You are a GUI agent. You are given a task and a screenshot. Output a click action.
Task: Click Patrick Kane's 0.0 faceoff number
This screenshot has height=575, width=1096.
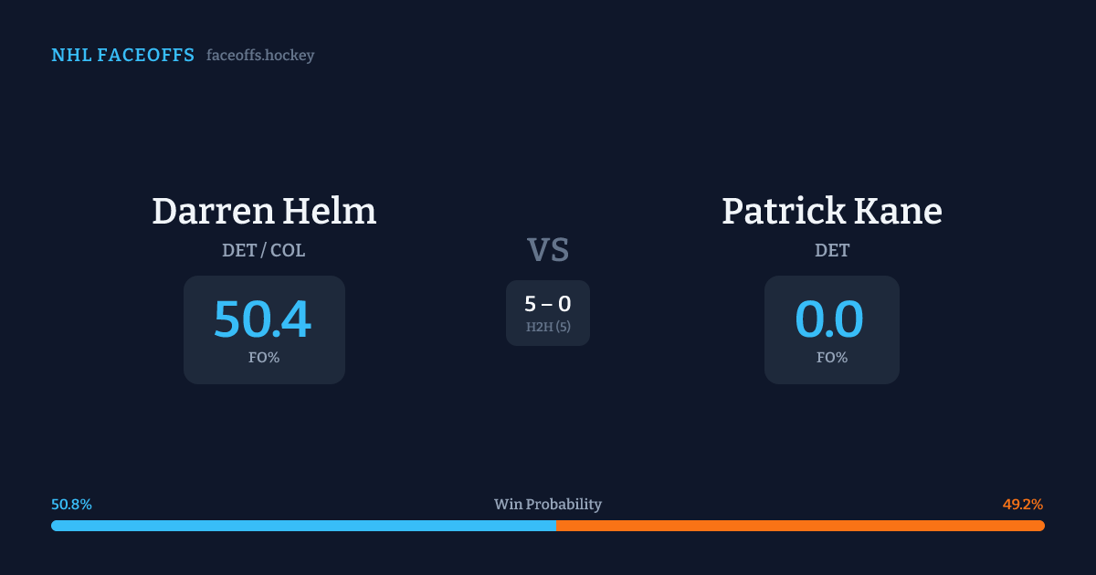(x=829, y=319)
